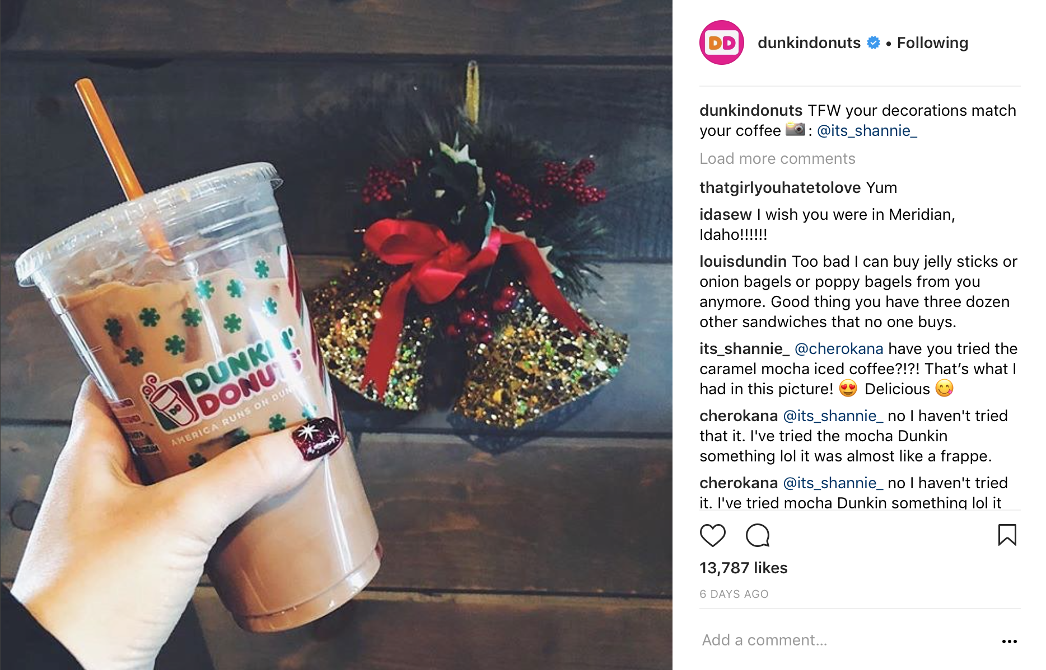Save post with the bookmark icon
1046x670 pixels.
pyautogui.click(x=1007, y=535)
